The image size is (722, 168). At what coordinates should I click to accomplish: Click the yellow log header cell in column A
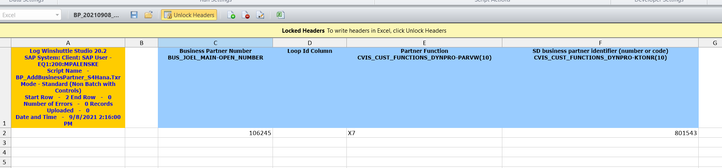(x=68, y=87)
